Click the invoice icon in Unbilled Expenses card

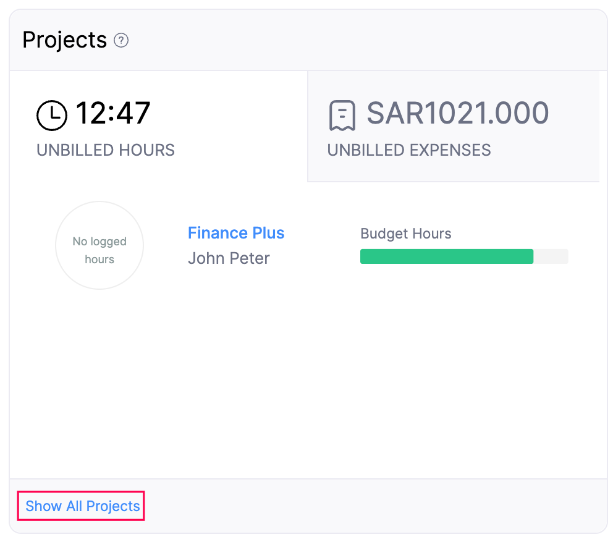340,114
